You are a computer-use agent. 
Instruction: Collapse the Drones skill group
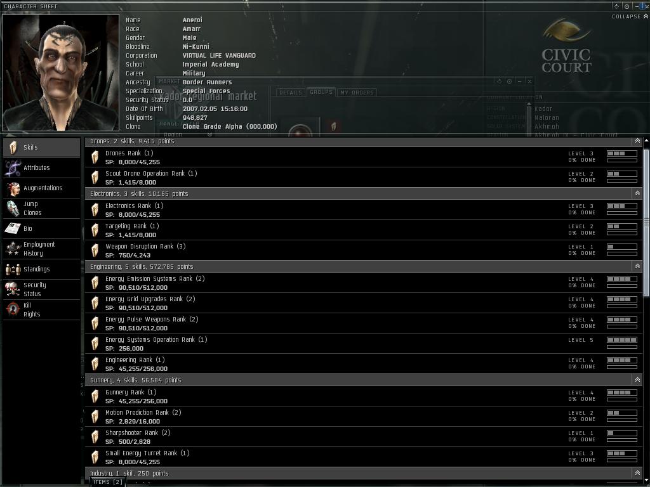[x=637, y=141]
